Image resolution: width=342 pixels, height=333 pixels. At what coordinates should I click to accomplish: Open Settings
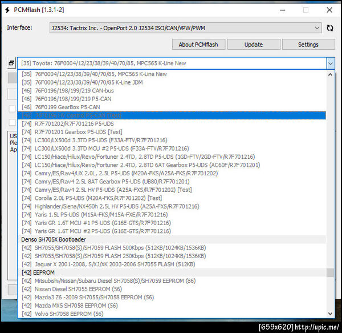click(308, 45)
